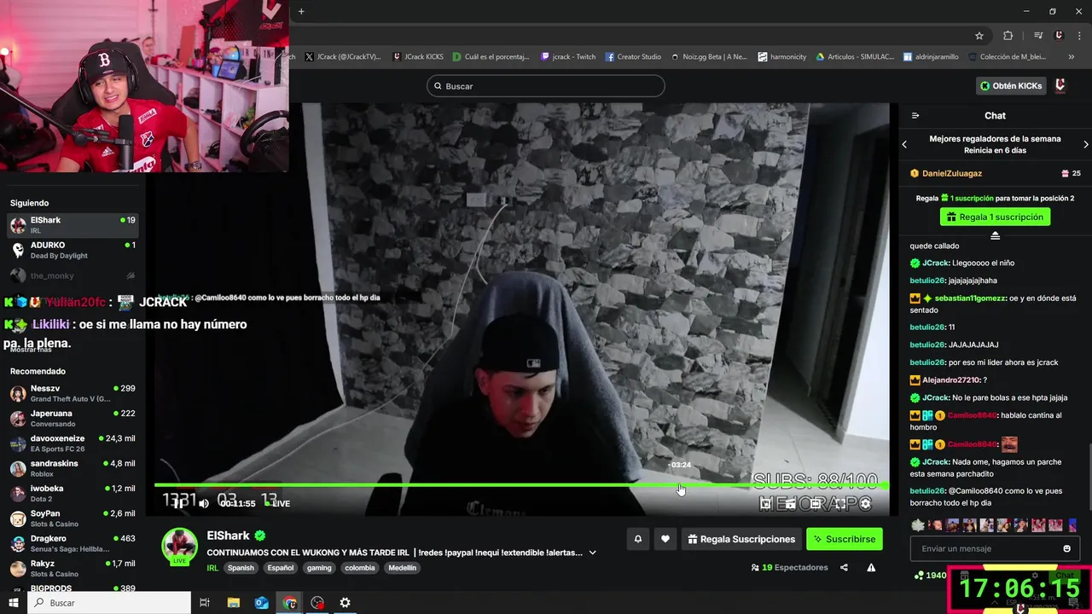Open File Explorer on the taskbar
Screen dimensions: 1092x614
233,603
